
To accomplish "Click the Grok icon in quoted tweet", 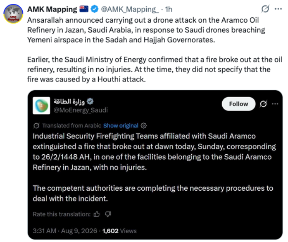I will tap(263, 104).
